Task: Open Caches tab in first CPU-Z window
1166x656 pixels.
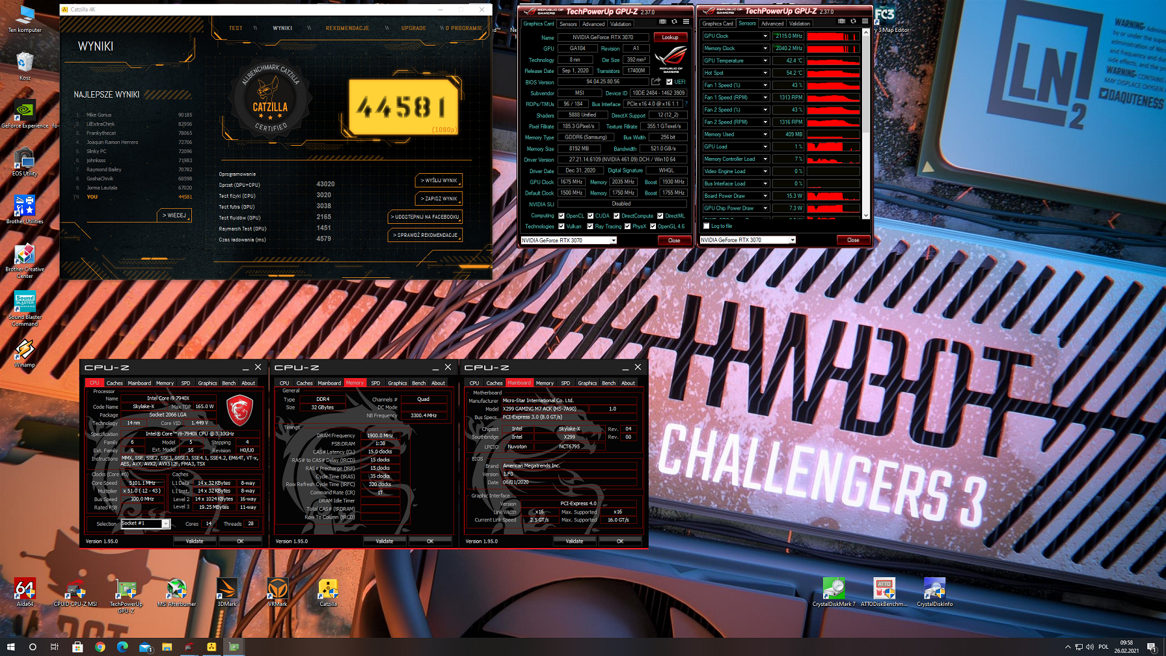Action: coord(115,383)
